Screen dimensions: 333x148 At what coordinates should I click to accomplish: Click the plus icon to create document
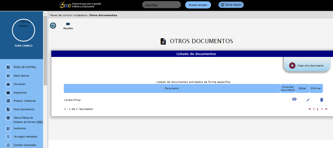292,66
